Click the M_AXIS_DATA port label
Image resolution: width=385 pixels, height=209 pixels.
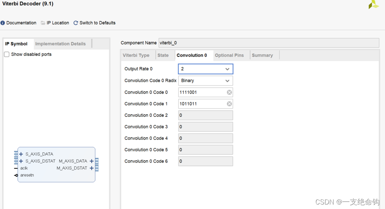pos(73,161)
